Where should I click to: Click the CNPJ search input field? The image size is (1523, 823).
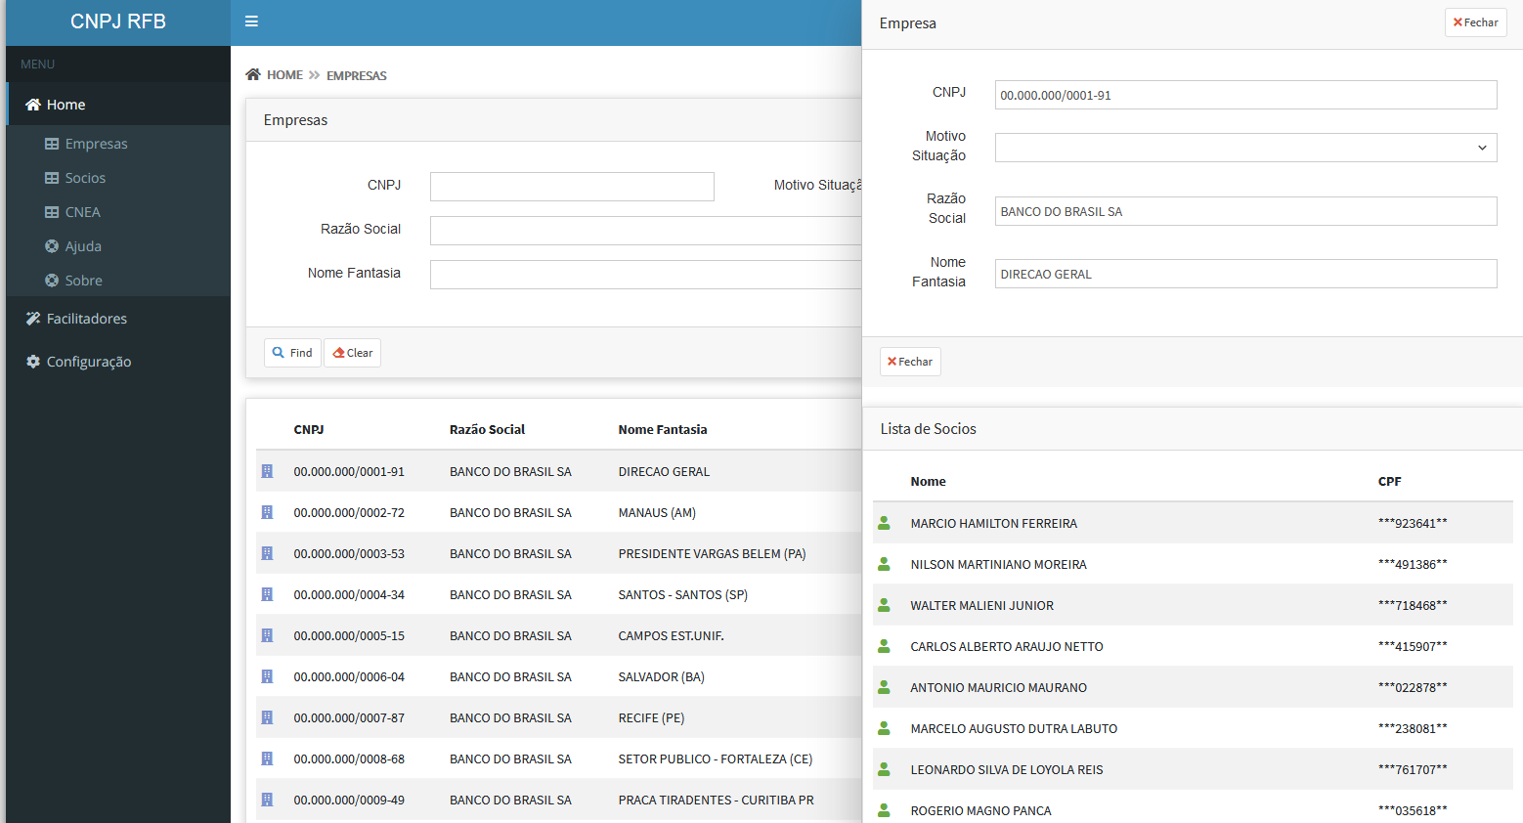click(x=572, y=187)
